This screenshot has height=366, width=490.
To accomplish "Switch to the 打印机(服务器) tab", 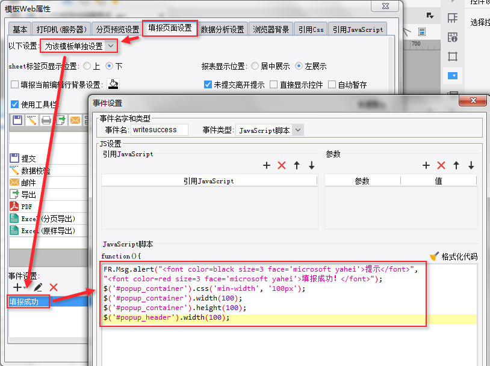I will 61,29.
